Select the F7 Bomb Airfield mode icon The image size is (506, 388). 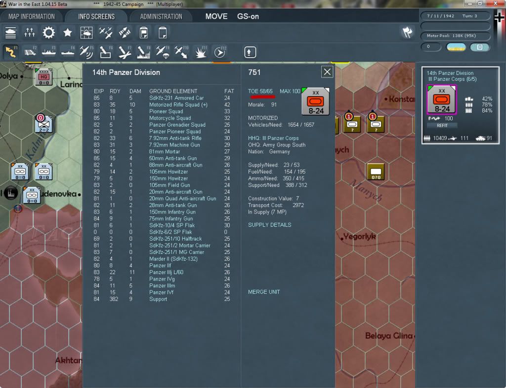pyautogui.click(x=125, y=52)
